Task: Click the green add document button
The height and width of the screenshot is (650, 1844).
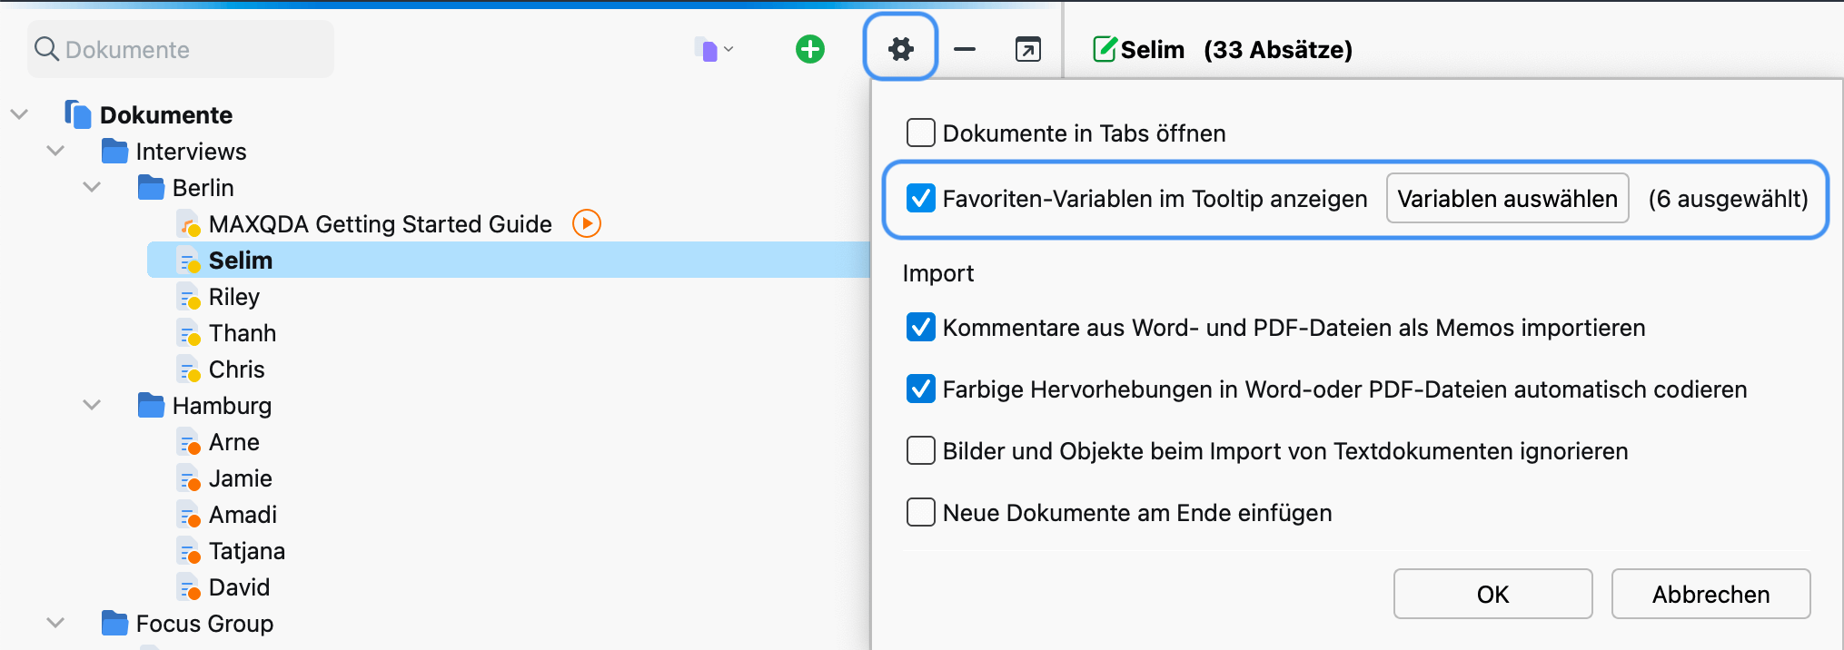Action: pyautogui.click(x=810, y=49)
